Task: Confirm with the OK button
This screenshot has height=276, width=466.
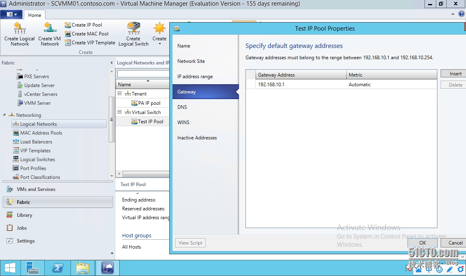Action: (422, 243)
